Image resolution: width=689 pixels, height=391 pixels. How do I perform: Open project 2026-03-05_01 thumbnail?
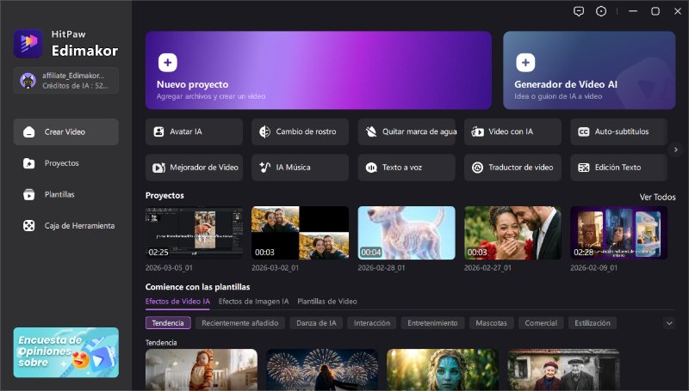click(194, 233)
